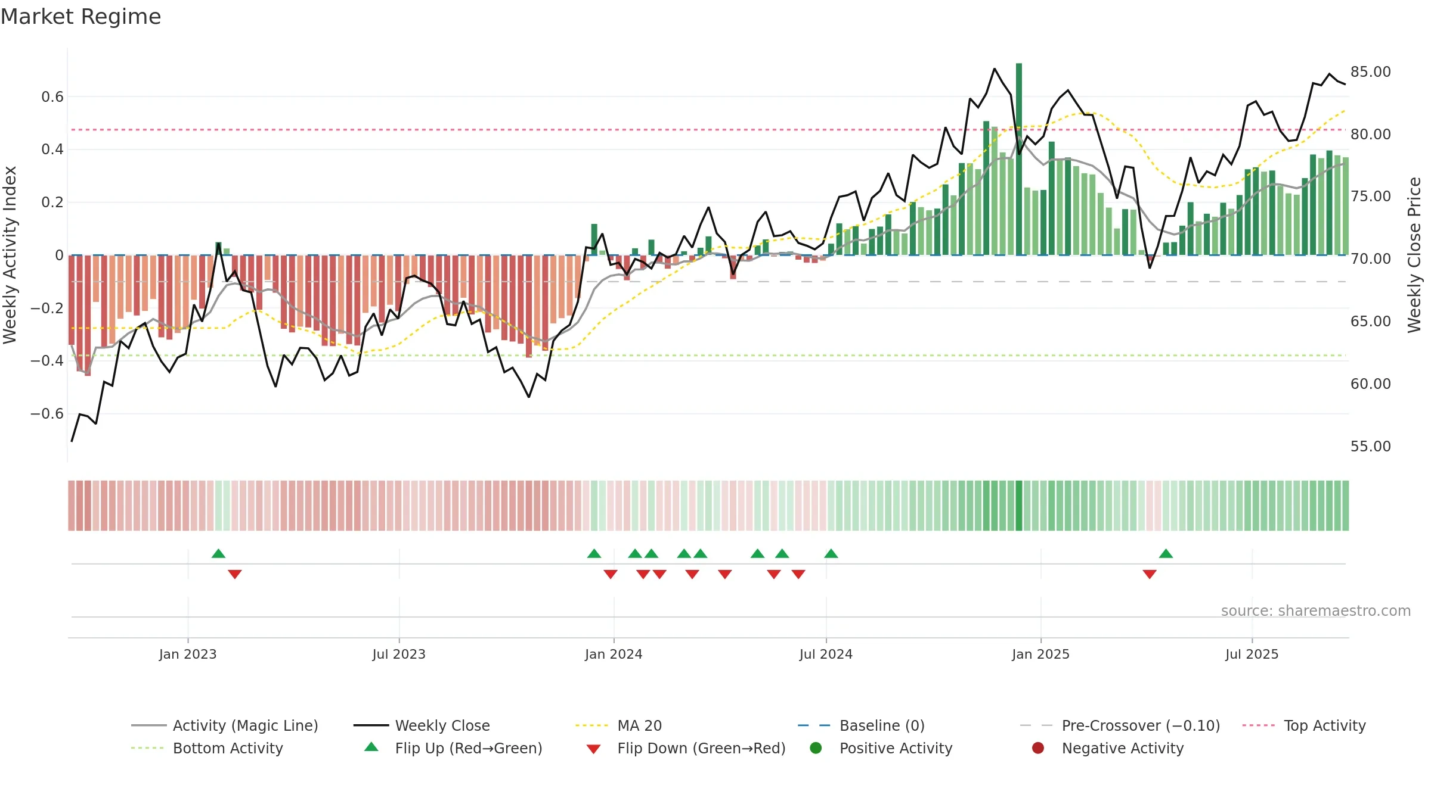The image size is (1431, 804).
Task: Click the tallest green activity bar
Action: tap(1019, 159)
